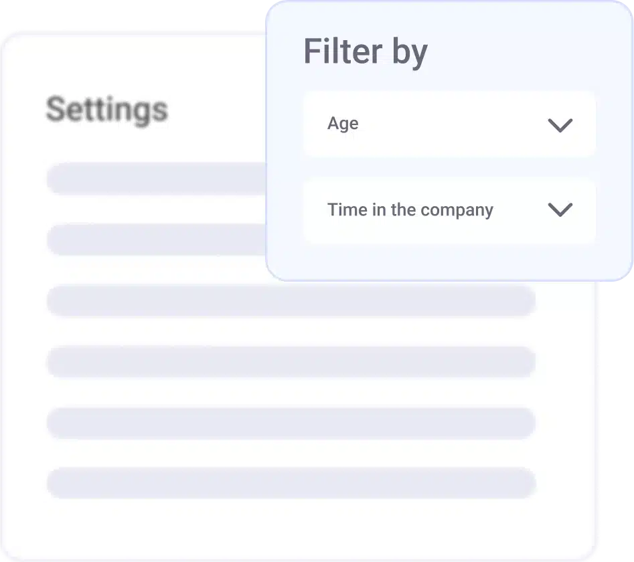Screen dimensions: 634x562
Task: Click empty space right of "Filter by" heading
Action: (522, 52)
